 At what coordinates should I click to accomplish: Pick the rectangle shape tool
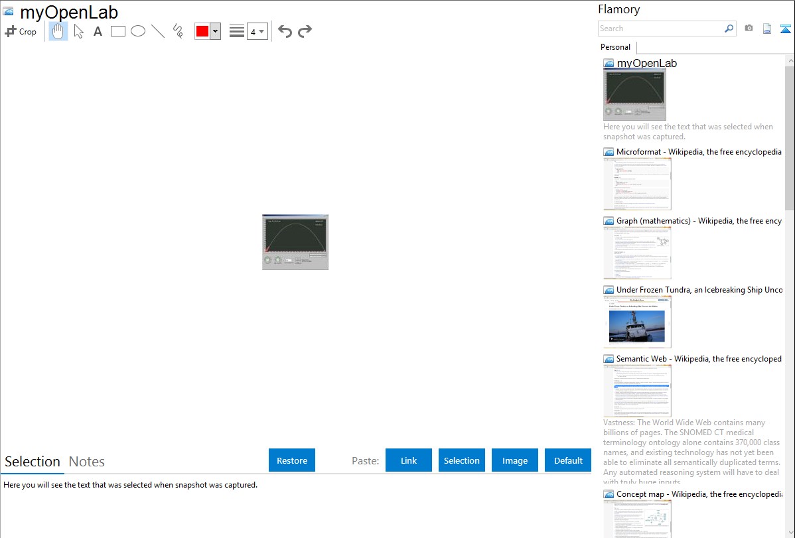pyautogui.click(x=117, y=31)
